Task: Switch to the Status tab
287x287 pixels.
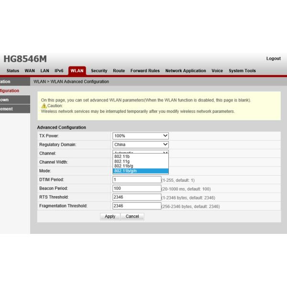Action: 13,71
